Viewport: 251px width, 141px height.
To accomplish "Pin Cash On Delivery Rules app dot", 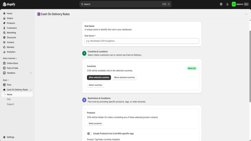I will 31,90.
